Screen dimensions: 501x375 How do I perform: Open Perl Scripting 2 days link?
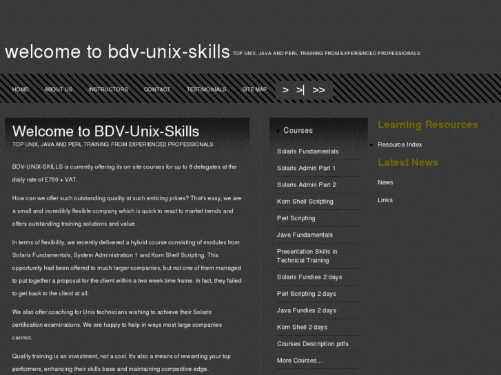(307, 294)
